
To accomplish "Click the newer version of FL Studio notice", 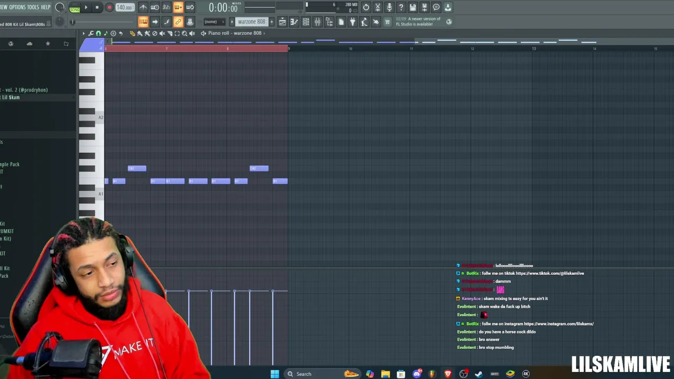I will pos(418,22).
